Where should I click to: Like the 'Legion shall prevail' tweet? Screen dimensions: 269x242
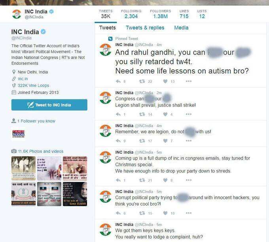tap(165, 114)
